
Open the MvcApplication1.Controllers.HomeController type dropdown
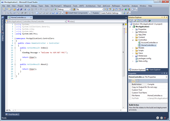pos(65,22)
